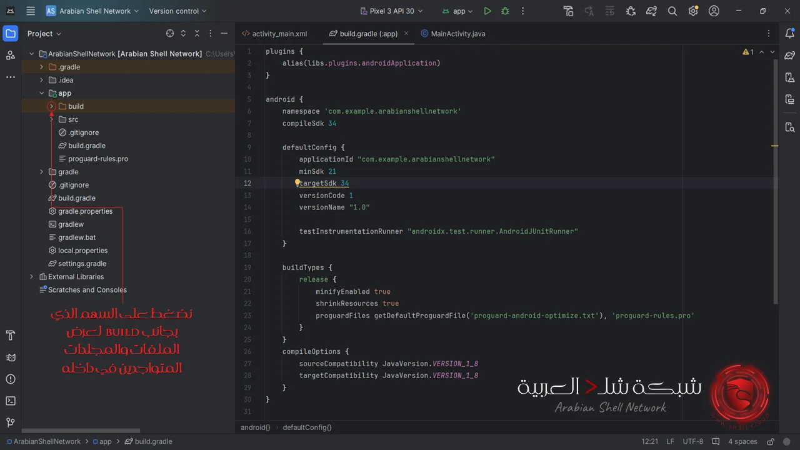Expand the gradle folder

(42, 172)
